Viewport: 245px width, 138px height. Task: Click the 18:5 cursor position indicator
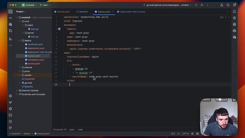point(173,134)
